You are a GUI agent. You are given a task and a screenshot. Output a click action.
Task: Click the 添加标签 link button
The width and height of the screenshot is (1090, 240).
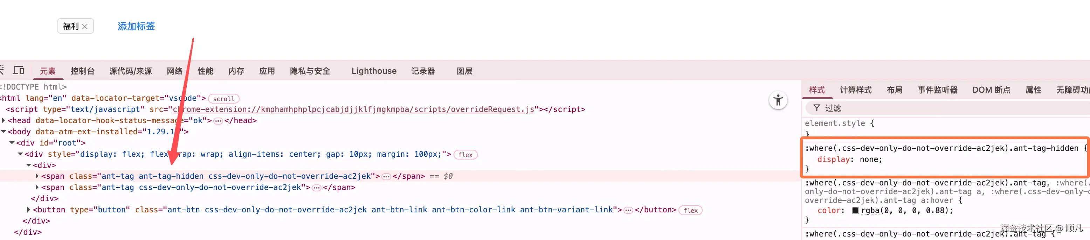(x=136, y=26)
